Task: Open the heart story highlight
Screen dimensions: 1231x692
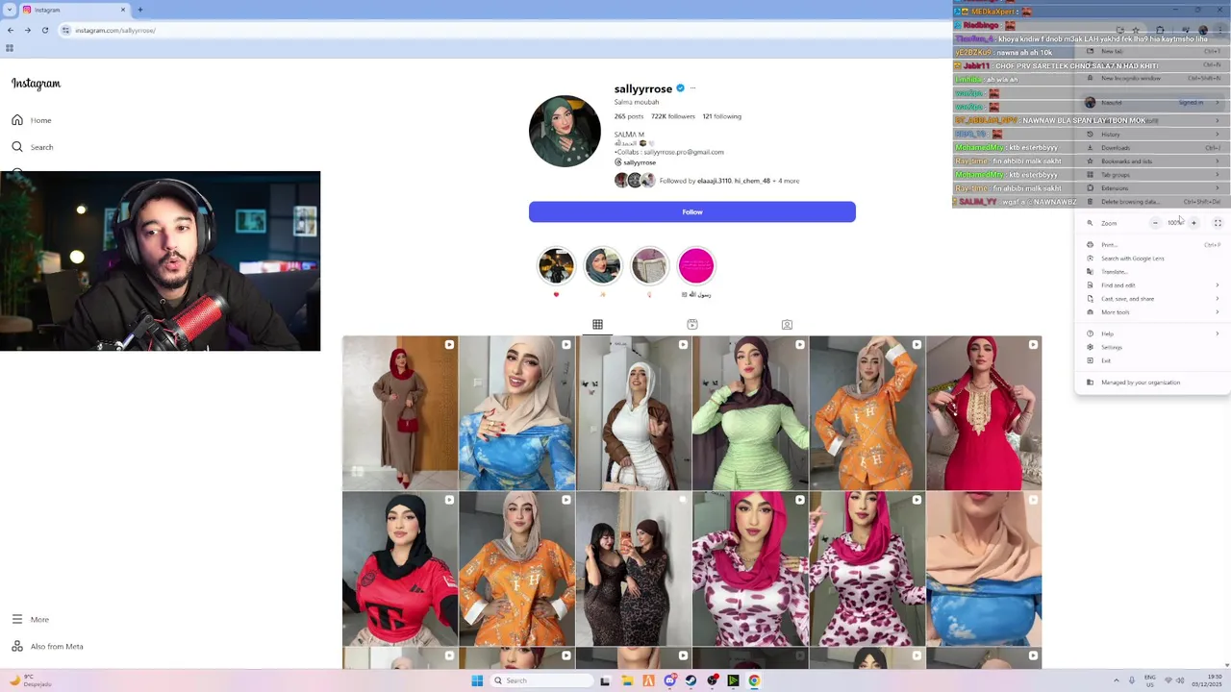Action: 556,266
